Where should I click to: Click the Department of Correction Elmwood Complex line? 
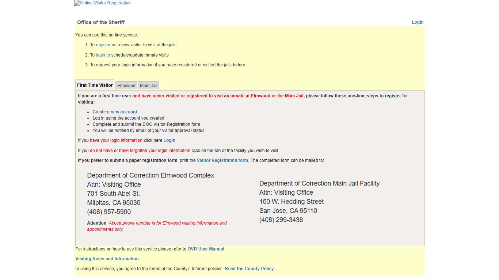(151, 175)
